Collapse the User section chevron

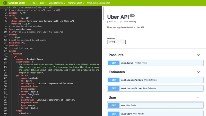coord(198,97)
